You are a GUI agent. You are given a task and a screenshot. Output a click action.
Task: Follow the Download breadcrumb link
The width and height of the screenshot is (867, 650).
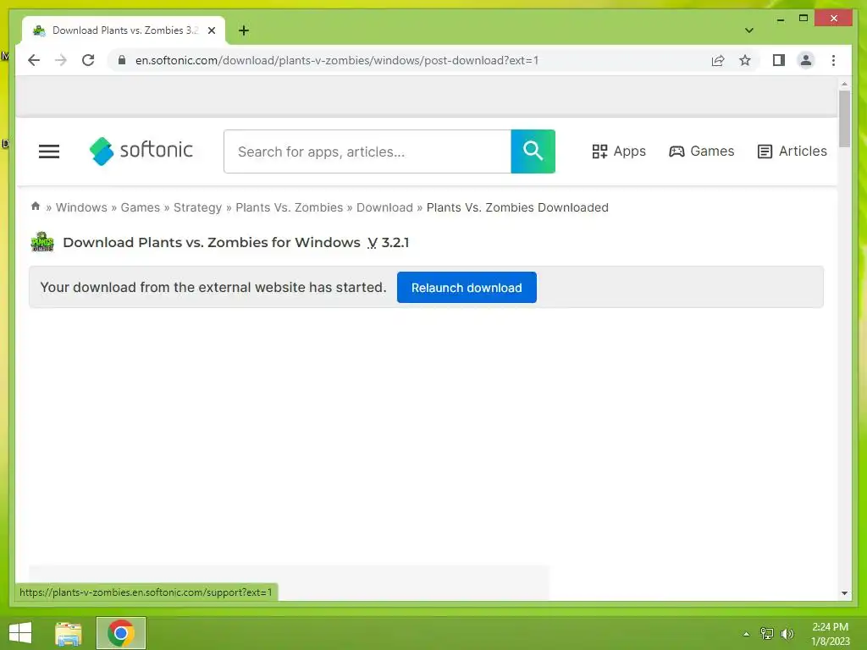(384, 207)
